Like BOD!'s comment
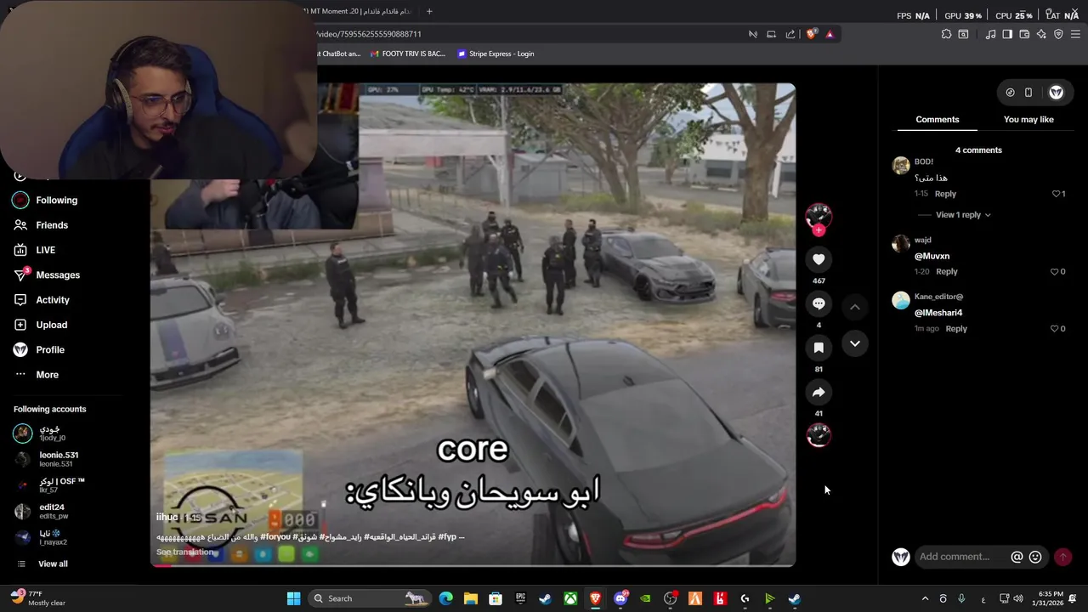The height and width of the screenshot is (612, 1088). 1057,194
